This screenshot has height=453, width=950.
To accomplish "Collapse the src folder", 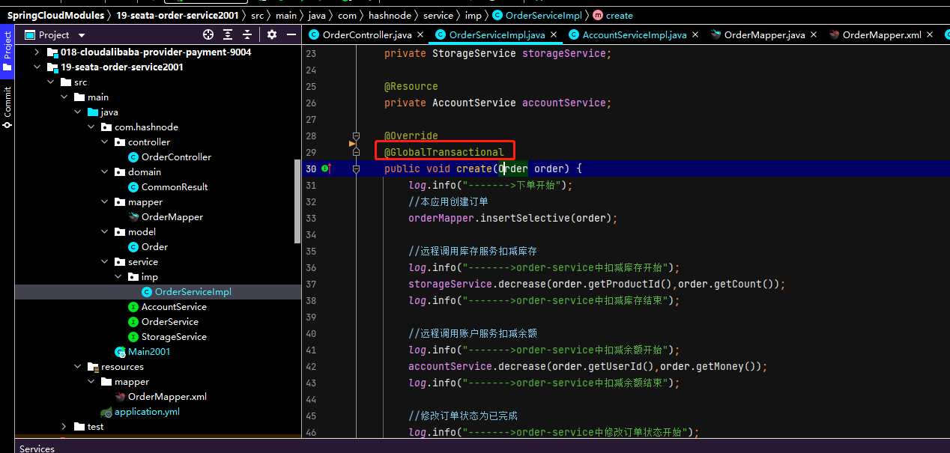I will (x=51, y=82).
